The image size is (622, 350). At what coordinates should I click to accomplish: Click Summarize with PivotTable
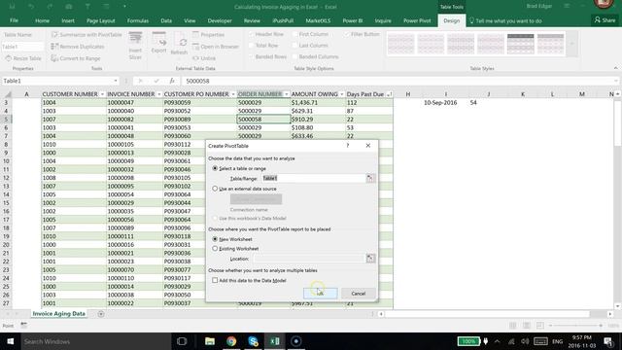[x=86, y=35]
